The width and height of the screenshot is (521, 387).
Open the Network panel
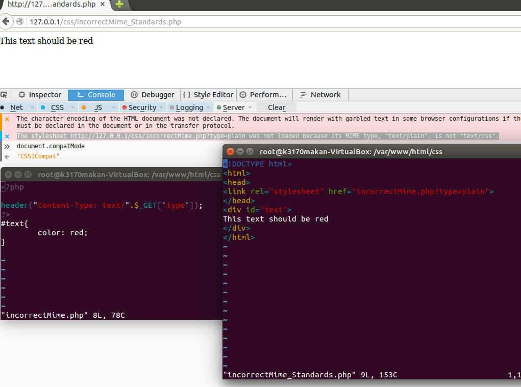[320, 95]
